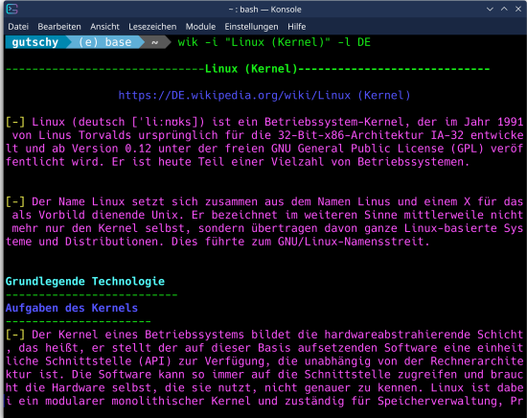Image resolution: width=527 pixels, height=418 pixels.
Task: Click the Grundlegende Technologie heading
Action: tap(85, 282)
